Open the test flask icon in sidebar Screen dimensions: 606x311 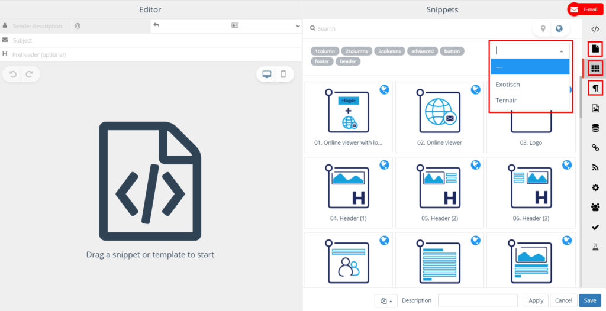(595, 247)
